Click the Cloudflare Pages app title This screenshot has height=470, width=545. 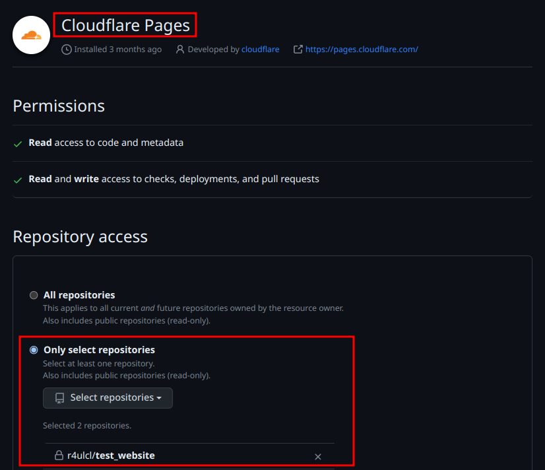coord(125,24)
